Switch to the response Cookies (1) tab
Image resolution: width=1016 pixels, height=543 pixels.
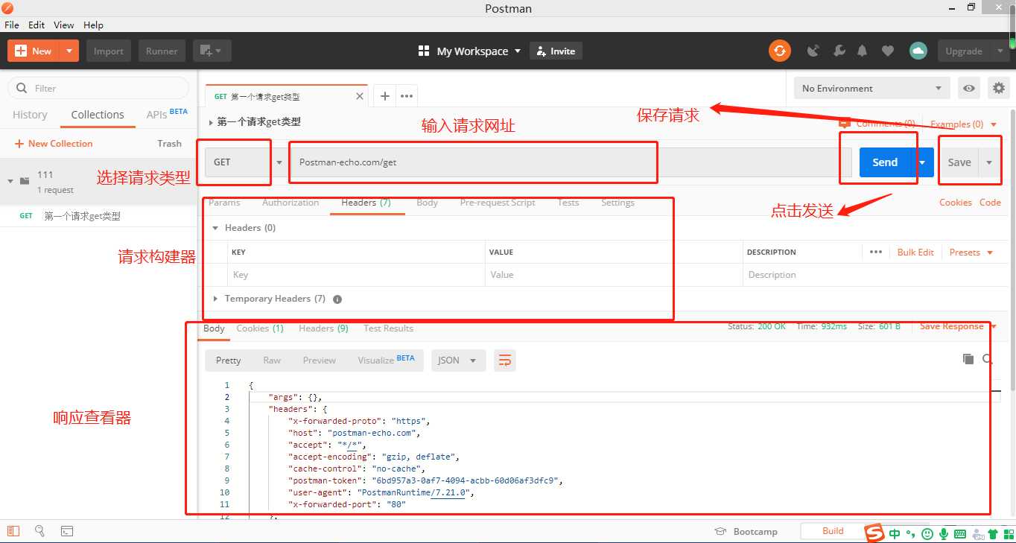[260, 328]
